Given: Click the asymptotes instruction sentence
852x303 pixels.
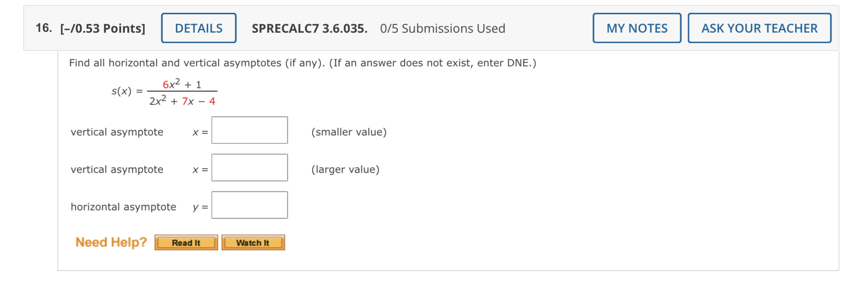Looking at the screenshot, I should (x=302, y=63).
